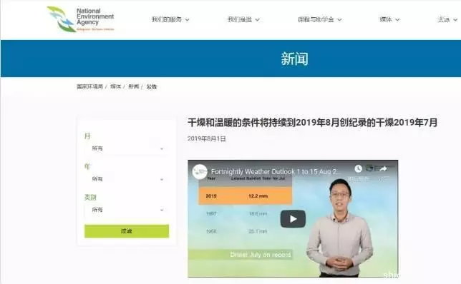Open the 月 (month) dropdown filter

(x=127, y=148)
